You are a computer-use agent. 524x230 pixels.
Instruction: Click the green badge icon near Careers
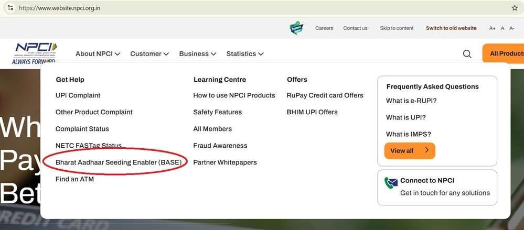(x=296, y=28)
